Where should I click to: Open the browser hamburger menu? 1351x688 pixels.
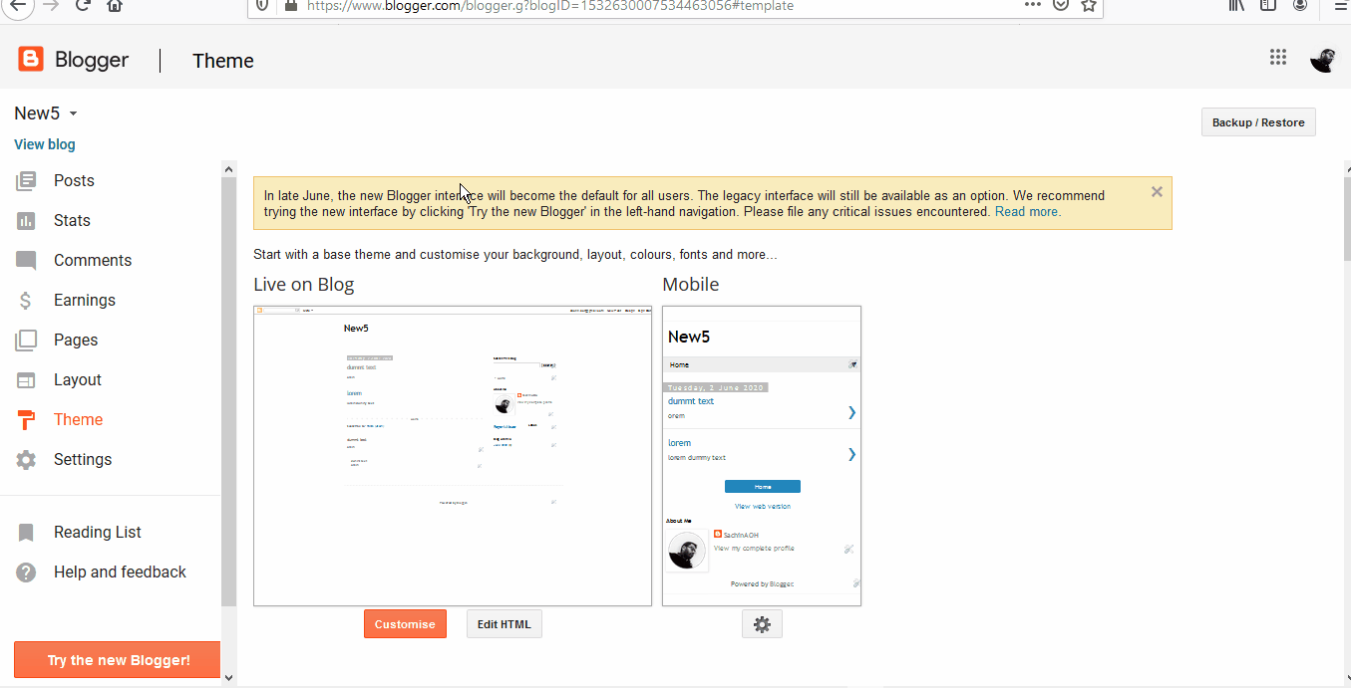point(1340,5)
